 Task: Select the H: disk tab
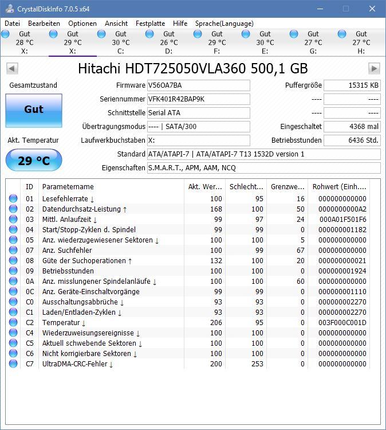[x=361, y=42]
